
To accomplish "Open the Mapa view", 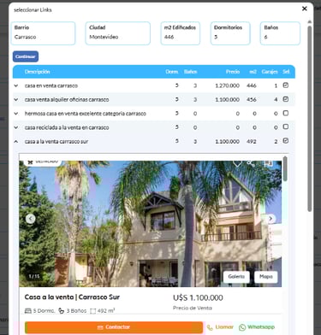I will (266, 277).
